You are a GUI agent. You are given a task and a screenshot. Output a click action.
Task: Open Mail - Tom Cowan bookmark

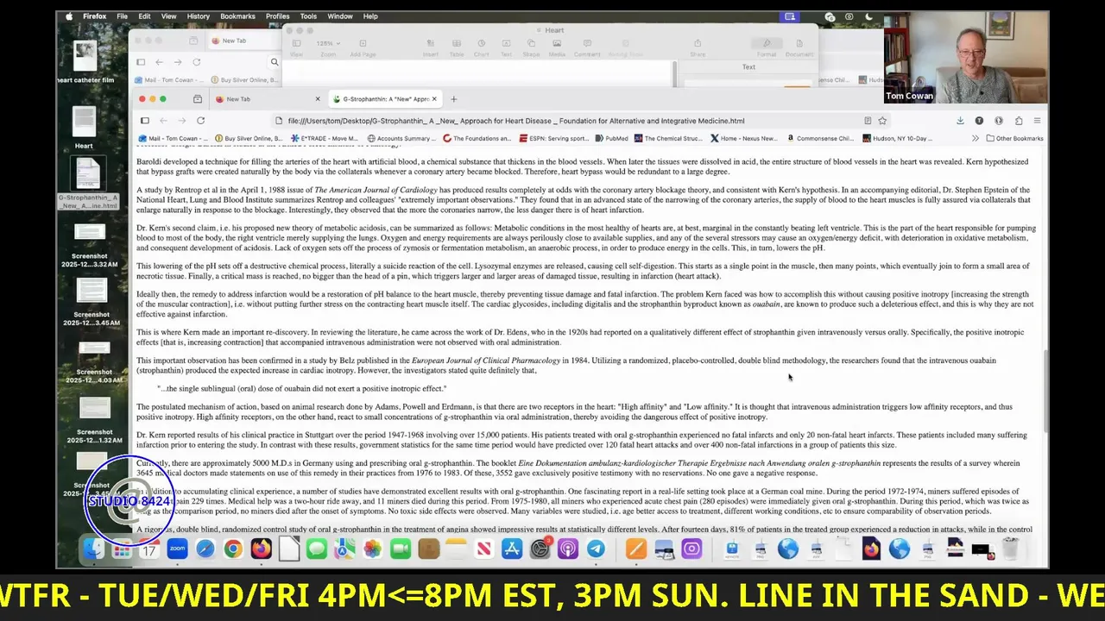tap(174, 138)
